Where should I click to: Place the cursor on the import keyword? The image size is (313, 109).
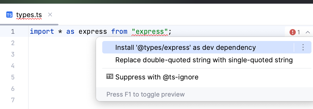pos(42,32)
